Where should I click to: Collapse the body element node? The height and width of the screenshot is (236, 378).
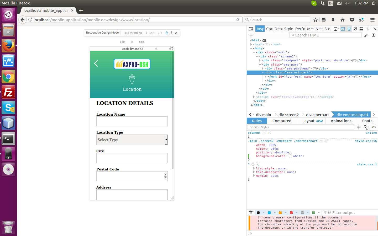(251, 49)
